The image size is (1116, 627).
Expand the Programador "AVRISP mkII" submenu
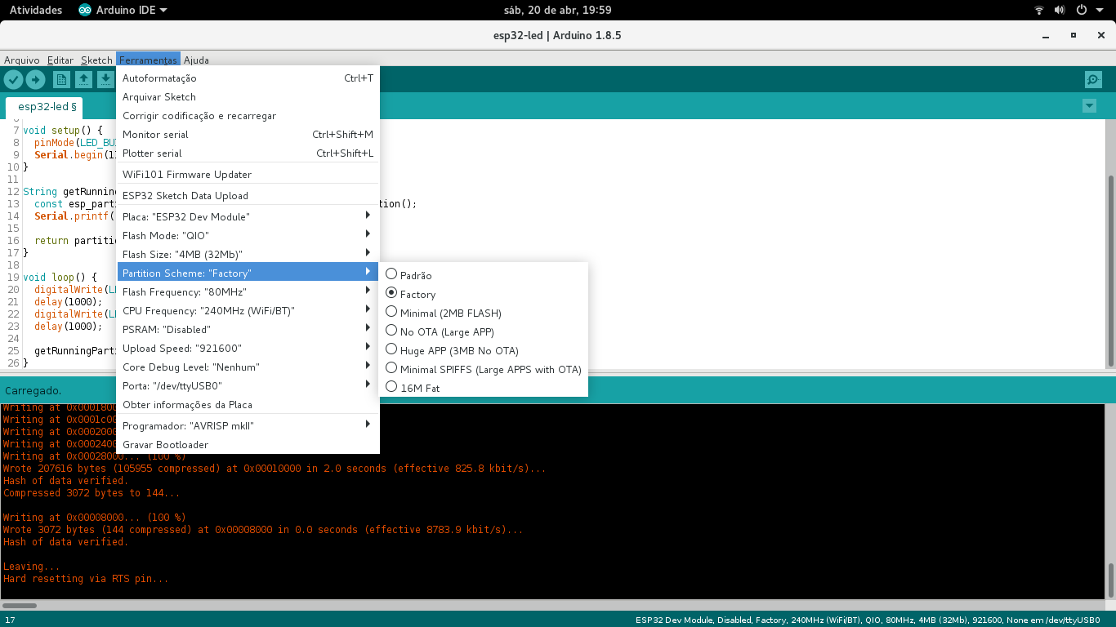[x=248, y=425]
